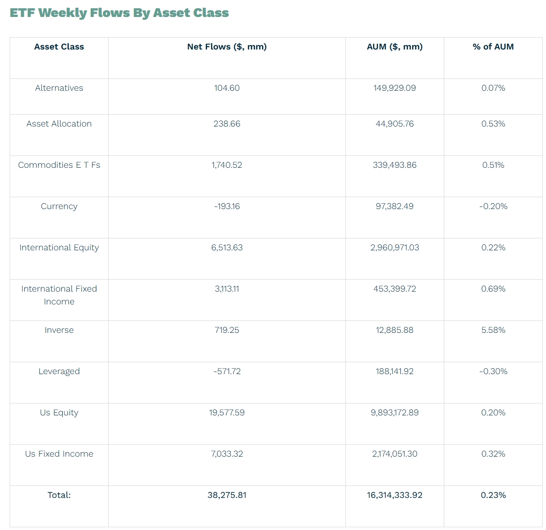
Task: Select the International Fixed Income row label
Action: [59, 295]
